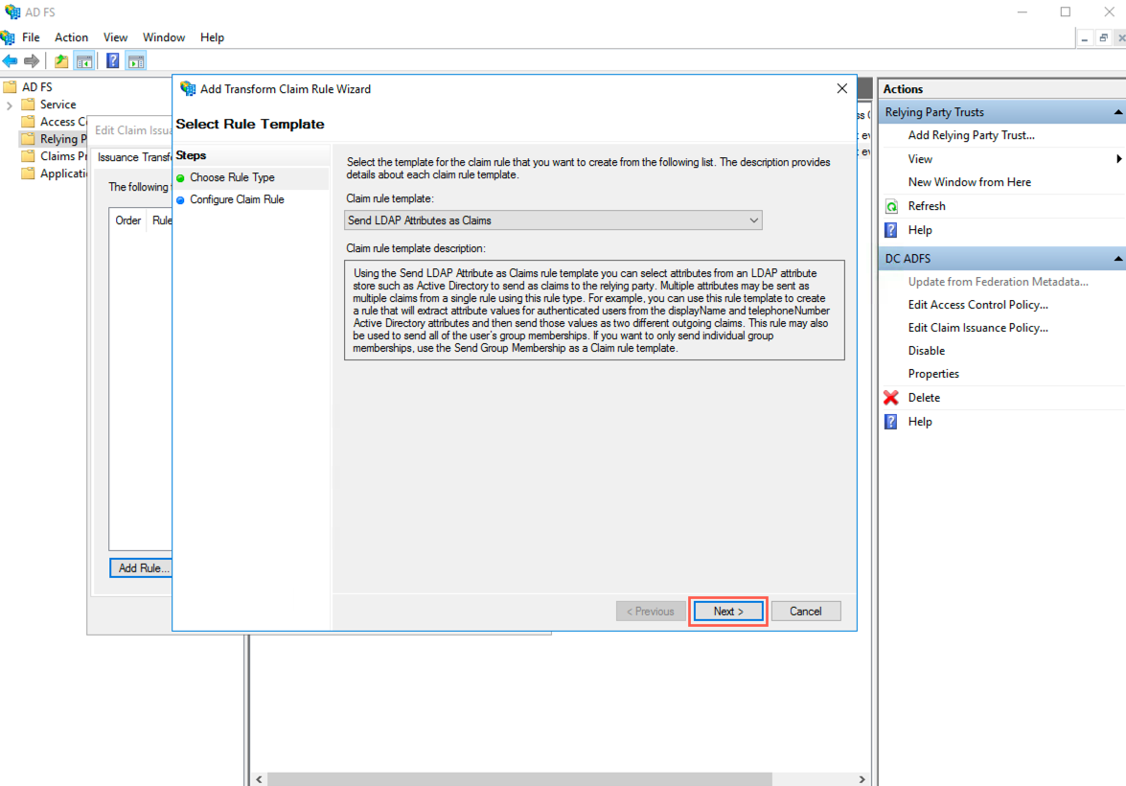Image resolution: width=1126 pixels, height=786 pixels.
Task: Click the up one level folder icon
Action: pos(59,59)
